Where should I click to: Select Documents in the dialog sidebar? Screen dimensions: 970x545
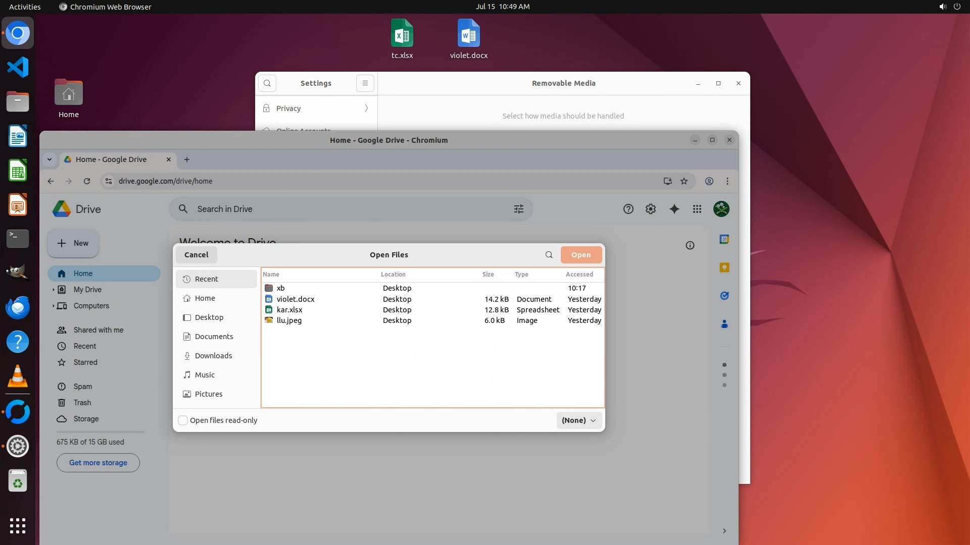pyautogui.click(x=214, y=337)
